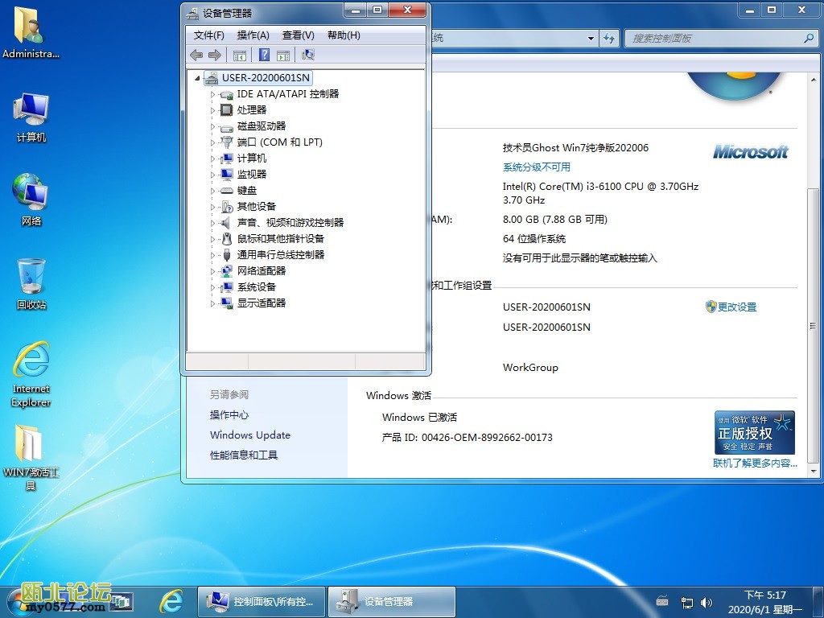The width and height of the screenshot is (824, 618).
Task: Open the 计算机 desktop icon
Action: [x=31, y=117]
